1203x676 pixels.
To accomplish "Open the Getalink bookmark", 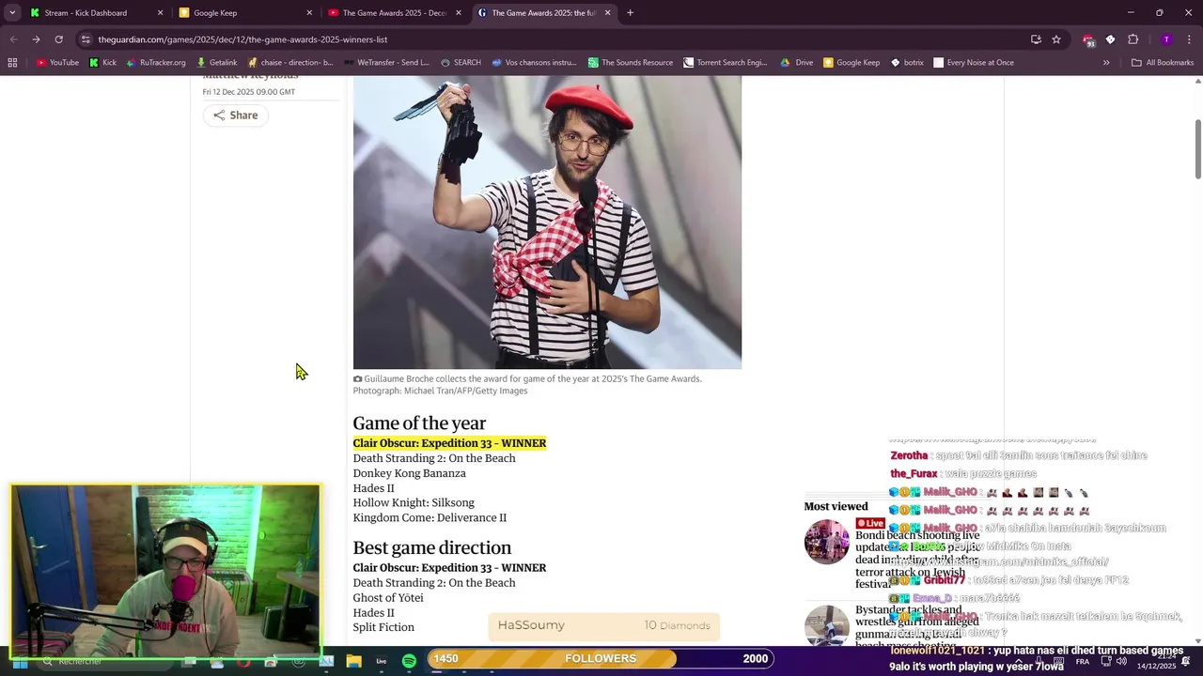I will (216, 63).
